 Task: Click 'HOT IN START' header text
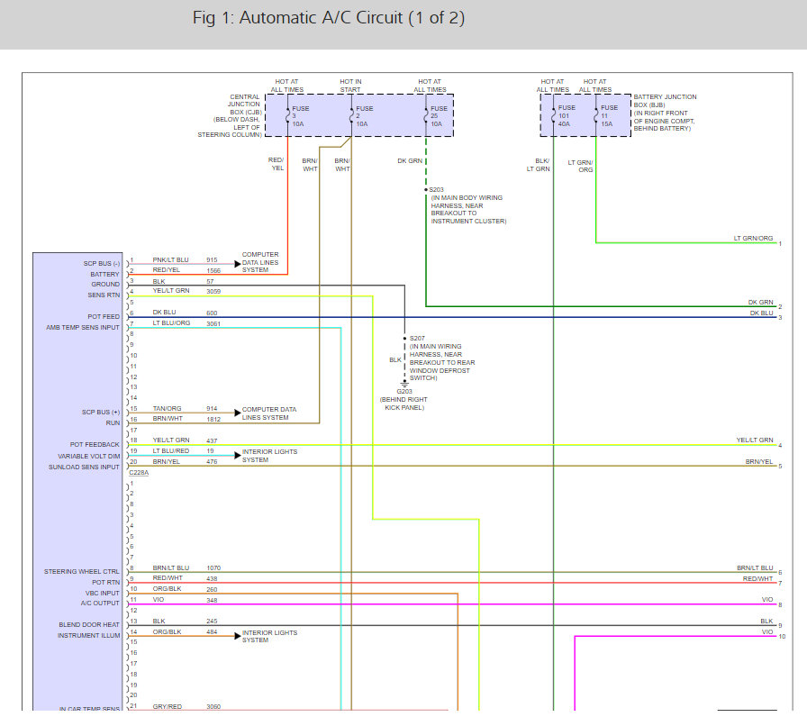click(x=350, y=86)
